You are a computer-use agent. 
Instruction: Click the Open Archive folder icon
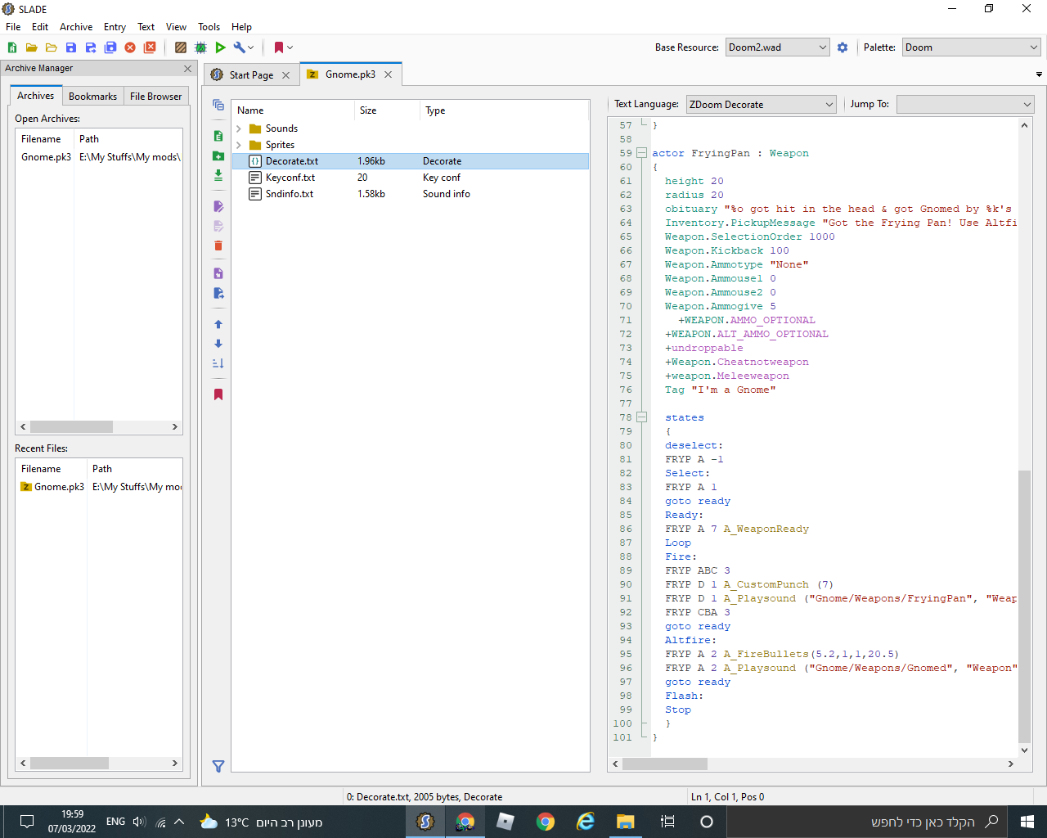pos(31,47)
